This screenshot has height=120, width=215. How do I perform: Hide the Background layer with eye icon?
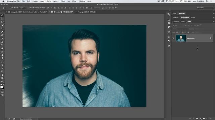pyautogui.click(x=173, y=38)
